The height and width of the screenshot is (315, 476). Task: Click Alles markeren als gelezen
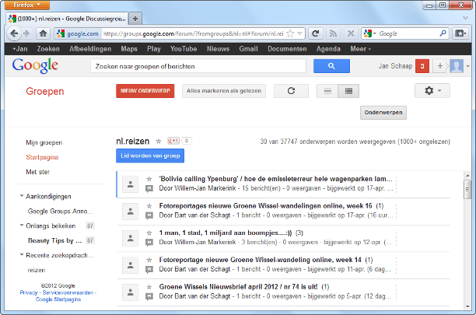click(x=224, y=91)
